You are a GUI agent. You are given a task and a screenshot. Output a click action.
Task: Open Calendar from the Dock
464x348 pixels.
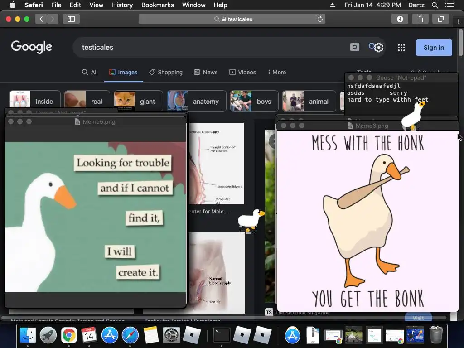coord(89,335)
